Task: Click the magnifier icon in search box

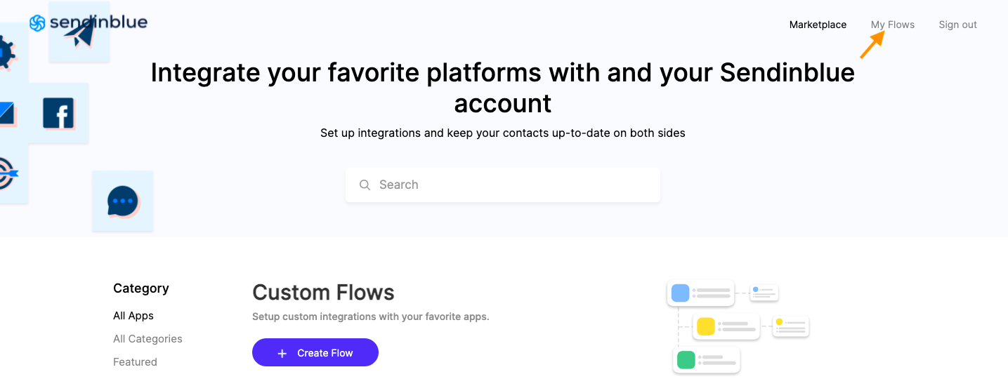Action: point(365,185)
